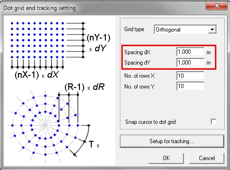Click the Spacing dX input field
230x170 pixels.
click(x=190, y=52)
